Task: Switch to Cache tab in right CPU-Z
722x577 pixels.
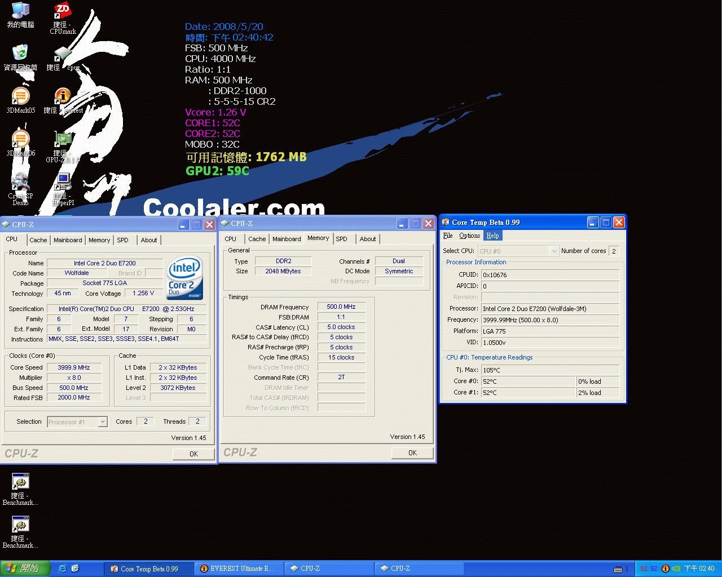Action: [257, 239]
